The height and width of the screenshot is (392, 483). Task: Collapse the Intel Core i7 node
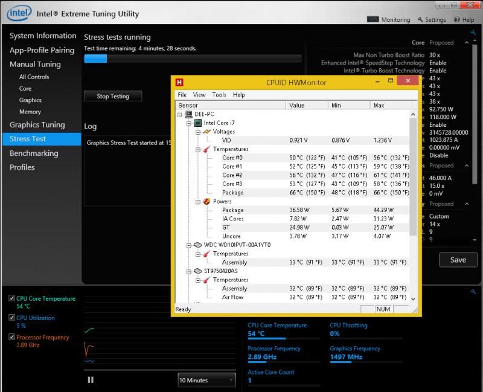[189, 124]
